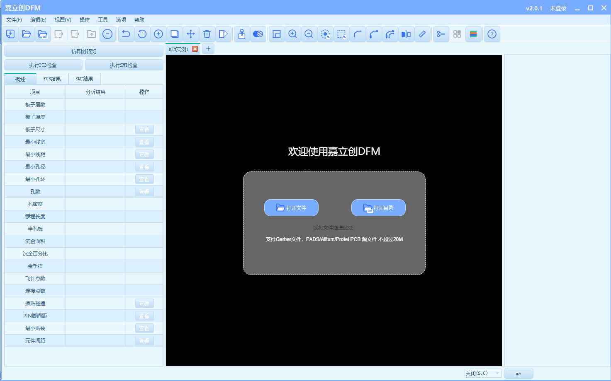This screenshot has height=381, width=611.
Task: Click the circled plus add icon
Action: coord(158,34)
